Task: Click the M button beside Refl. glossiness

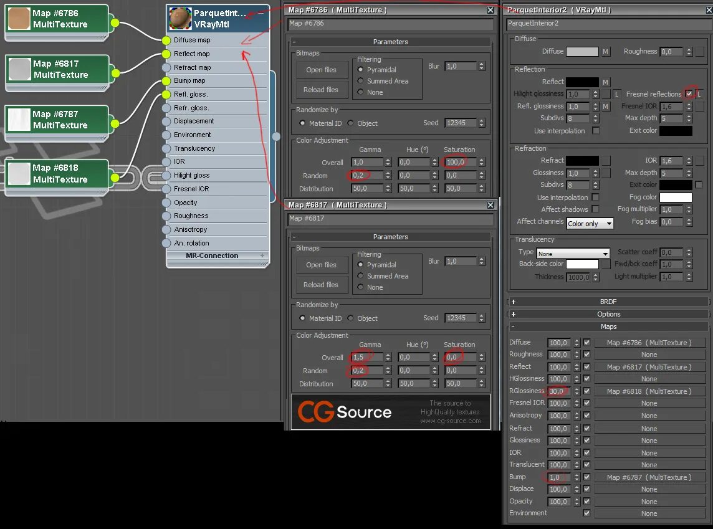Action: (605, 107)
